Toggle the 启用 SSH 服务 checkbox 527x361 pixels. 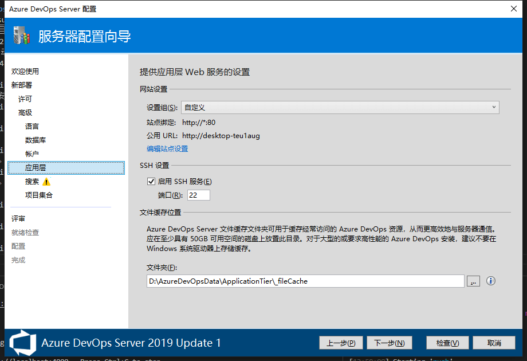151,182
